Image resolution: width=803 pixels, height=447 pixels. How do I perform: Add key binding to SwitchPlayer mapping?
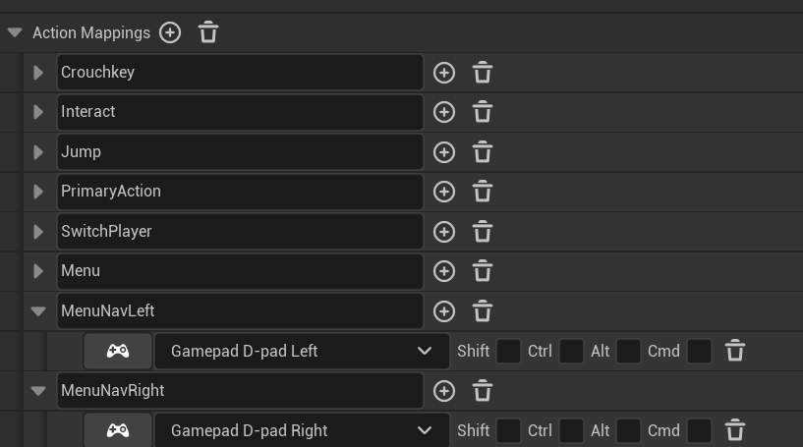[x=444, y=232]
